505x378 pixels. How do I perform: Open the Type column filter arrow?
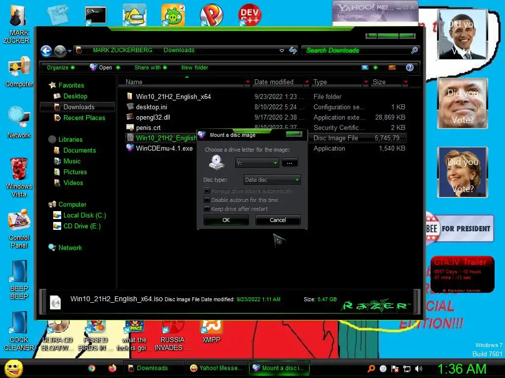366,82
